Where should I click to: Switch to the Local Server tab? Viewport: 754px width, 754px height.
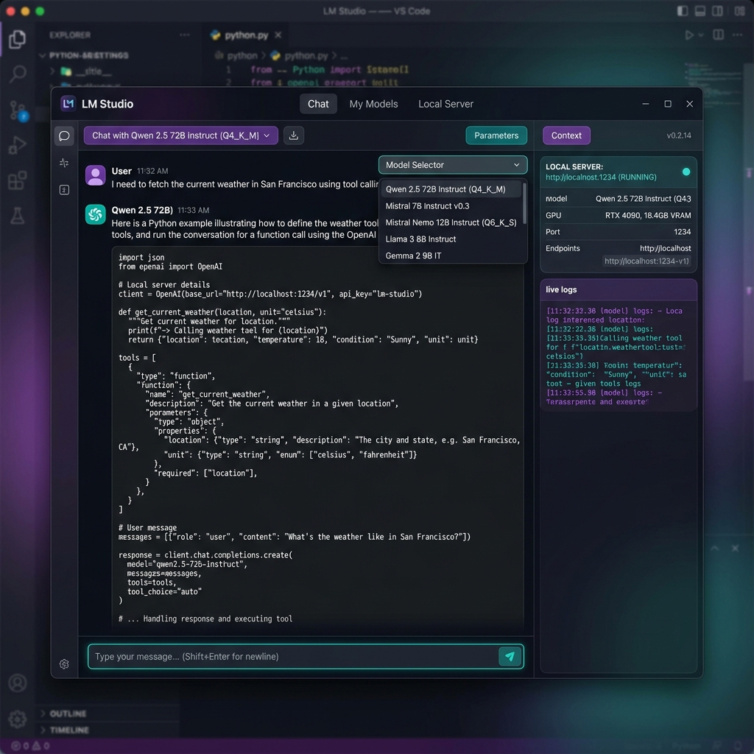point(445,104)
